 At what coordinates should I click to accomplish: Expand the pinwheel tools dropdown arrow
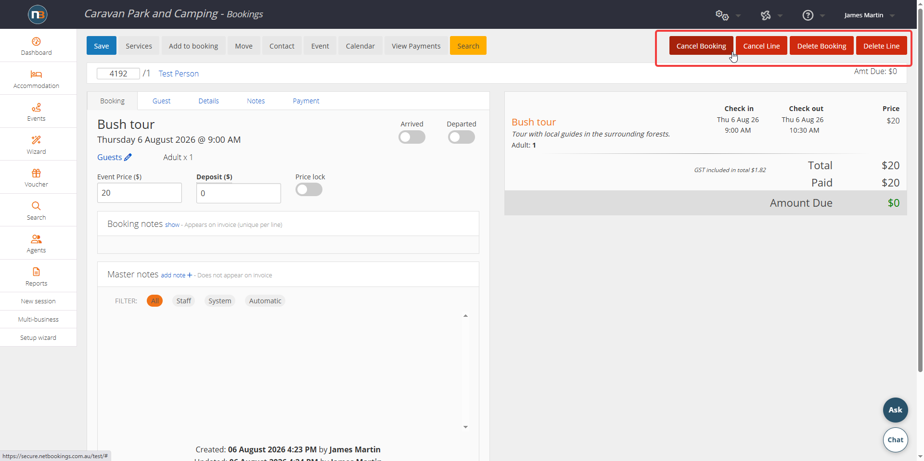780,16
